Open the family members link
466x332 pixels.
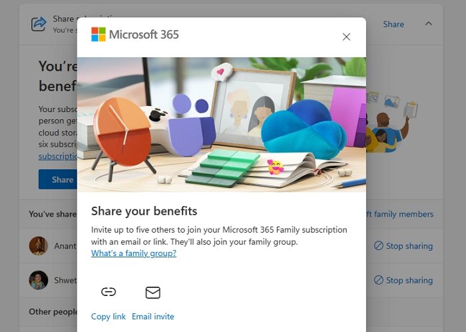click(399, 214)
